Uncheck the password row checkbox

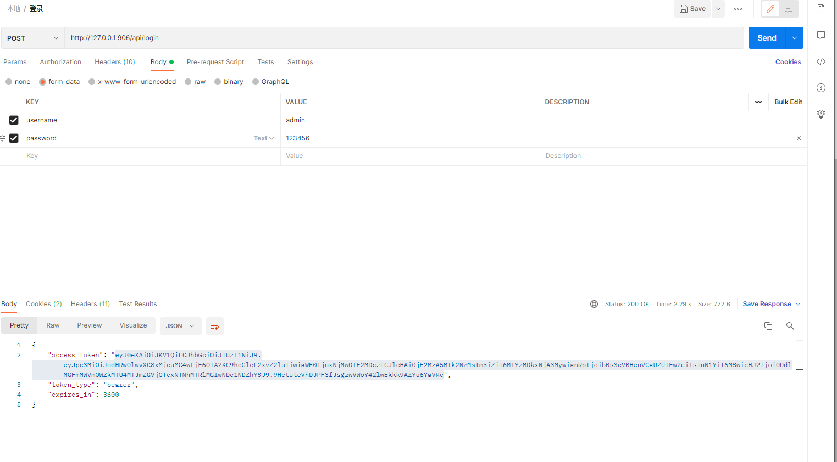coord(14,138)
